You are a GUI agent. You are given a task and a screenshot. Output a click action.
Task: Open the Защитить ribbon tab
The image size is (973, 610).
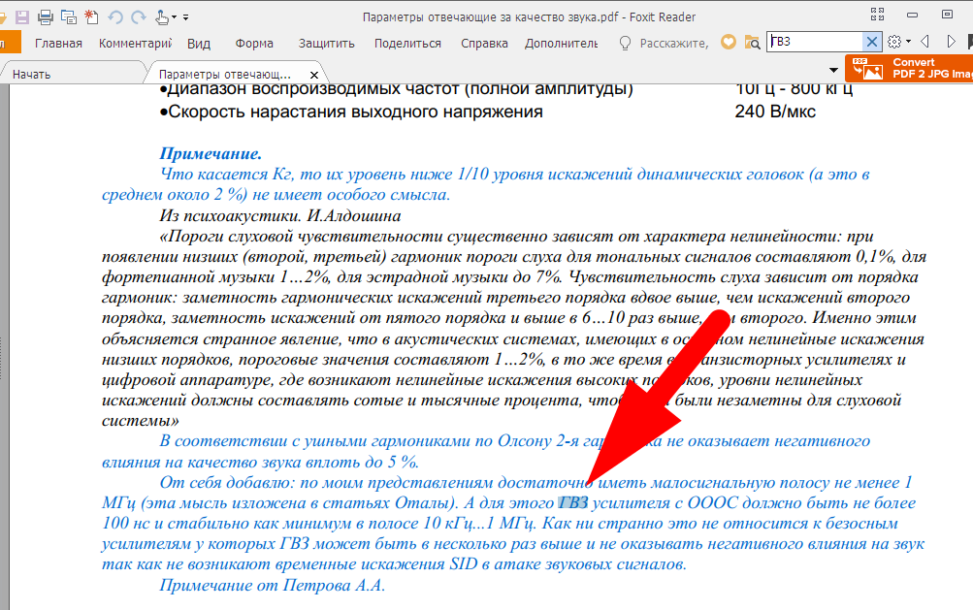[x=326, y=44]
